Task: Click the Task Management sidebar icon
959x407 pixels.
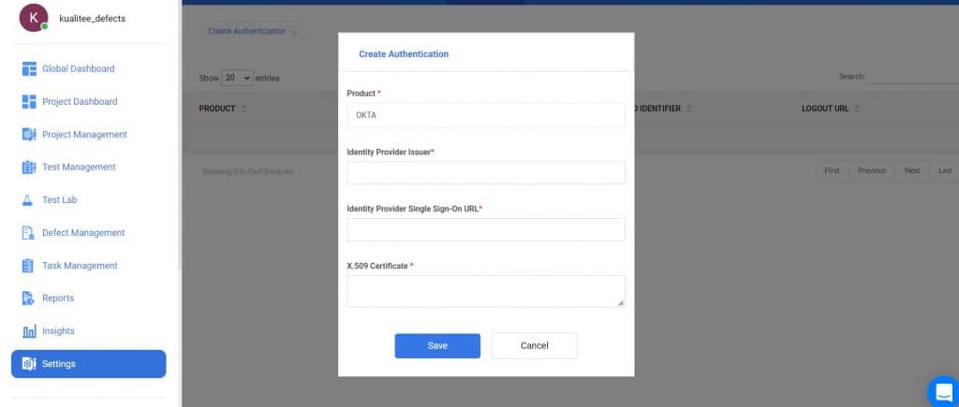Action: coord(27,266)
